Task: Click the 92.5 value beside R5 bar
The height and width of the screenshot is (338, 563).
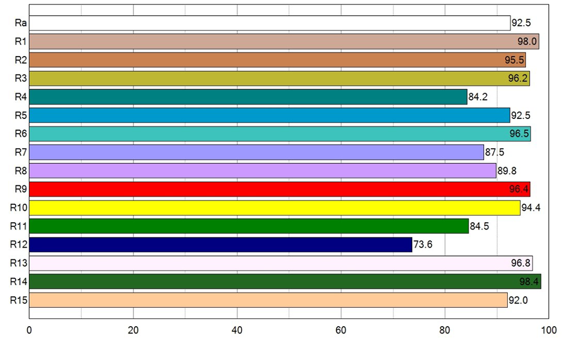Action: tap(521, 115)
